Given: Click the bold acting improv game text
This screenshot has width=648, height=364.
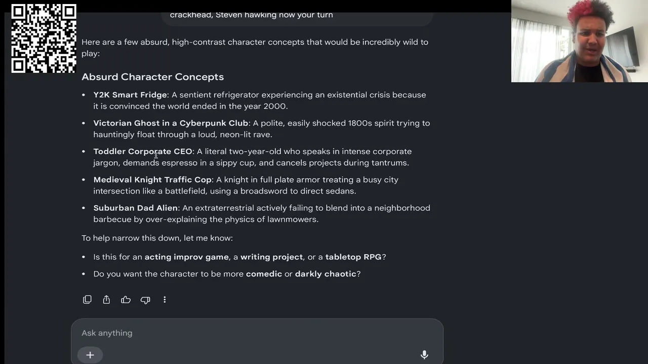Looking at the screenshot, I should point(186,257).
